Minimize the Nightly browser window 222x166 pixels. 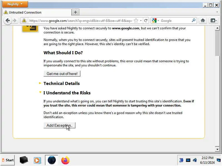coord(205,5)
